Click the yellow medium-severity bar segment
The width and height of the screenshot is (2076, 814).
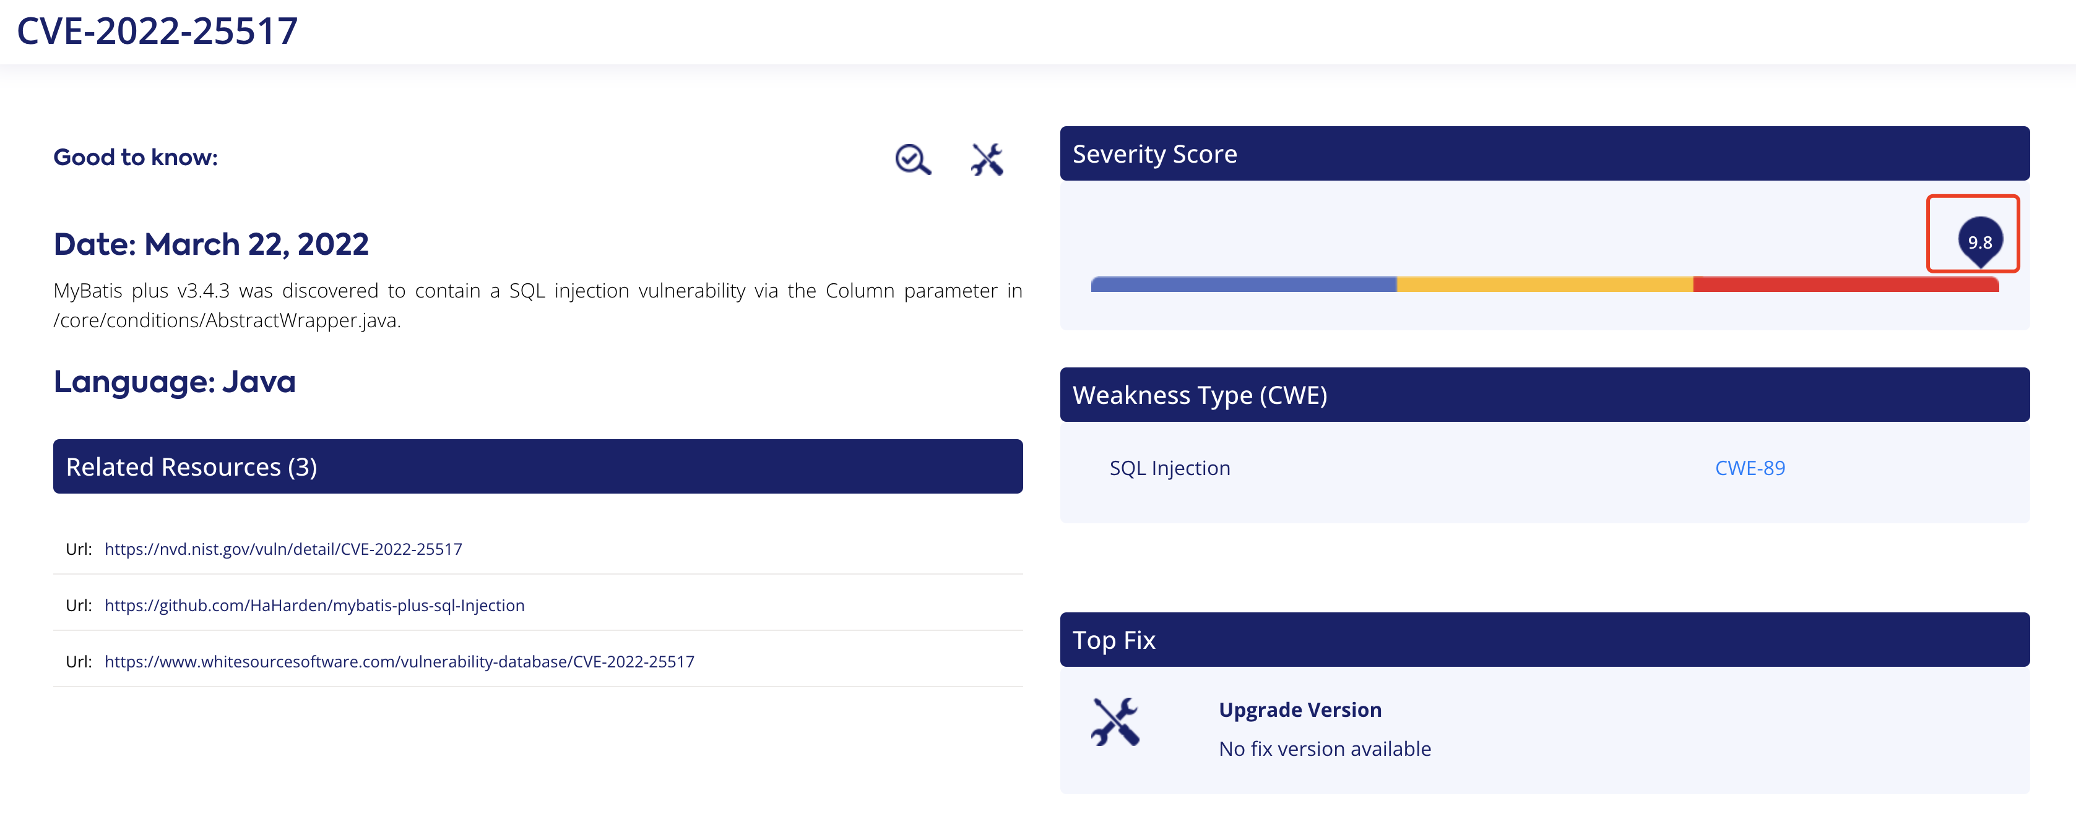coord(1544,284)
